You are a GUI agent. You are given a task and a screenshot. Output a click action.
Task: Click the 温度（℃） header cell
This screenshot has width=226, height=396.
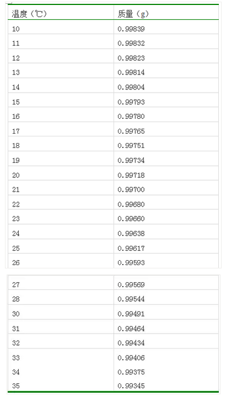coord(61,13)
